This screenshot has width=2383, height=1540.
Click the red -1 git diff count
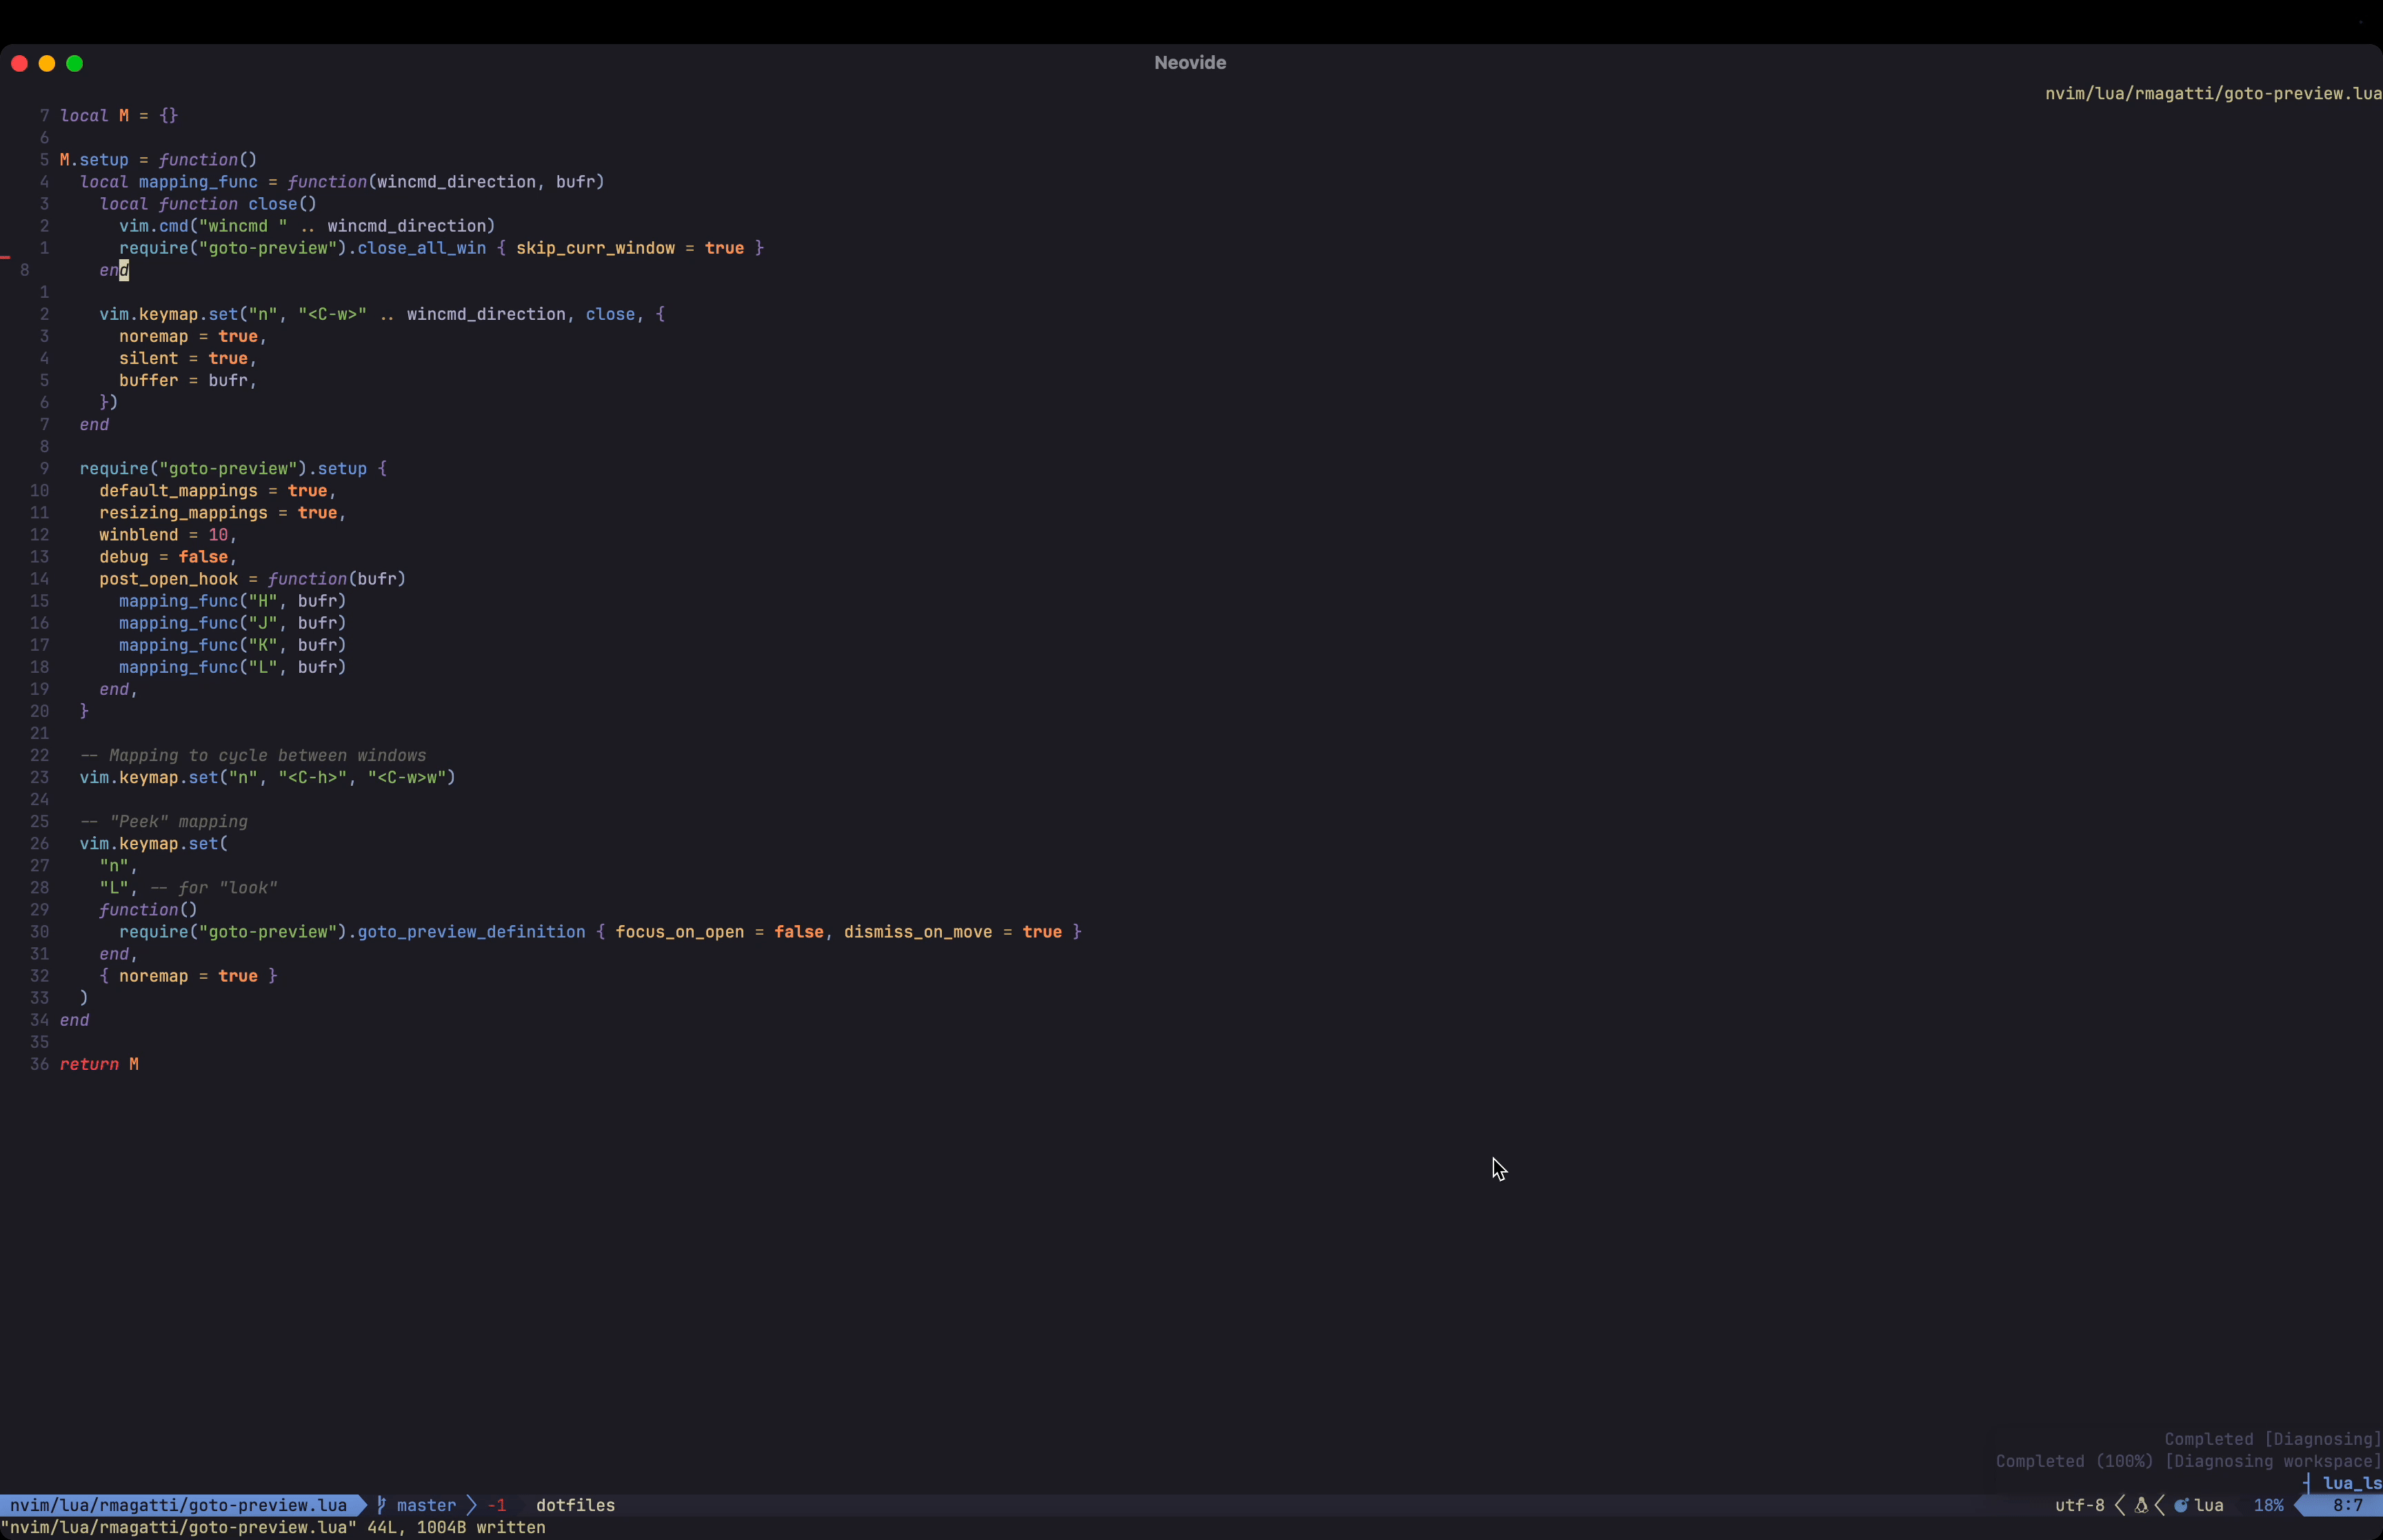(x=497, y=1505)
